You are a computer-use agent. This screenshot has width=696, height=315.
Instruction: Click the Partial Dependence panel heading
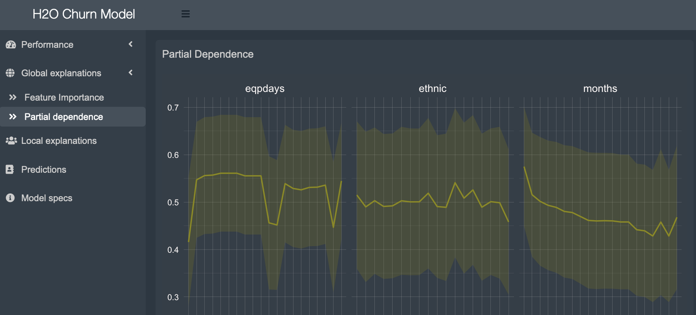click(208, 54)
